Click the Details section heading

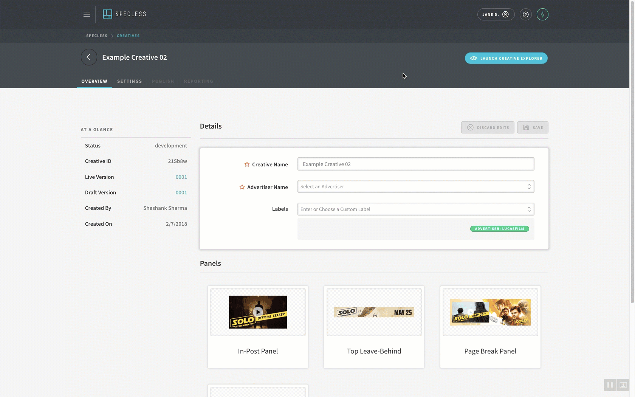click(211, 126)
